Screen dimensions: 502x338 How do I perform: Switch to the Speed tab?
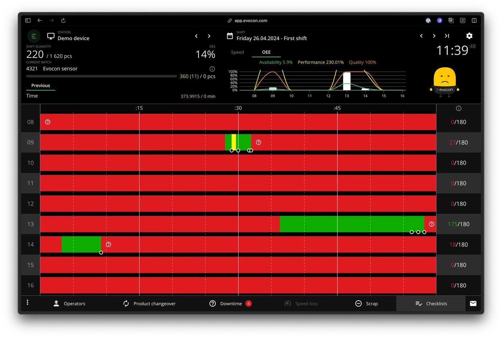coord(237,52)
